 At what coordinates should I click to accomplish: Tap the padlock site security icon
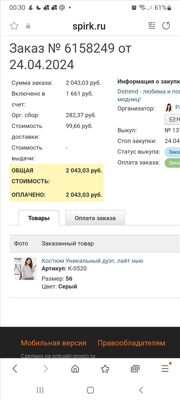(28, 26)
